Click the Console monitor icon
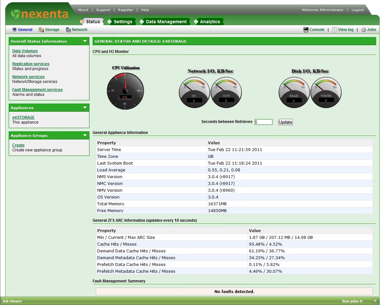 (x=306, y=30)
